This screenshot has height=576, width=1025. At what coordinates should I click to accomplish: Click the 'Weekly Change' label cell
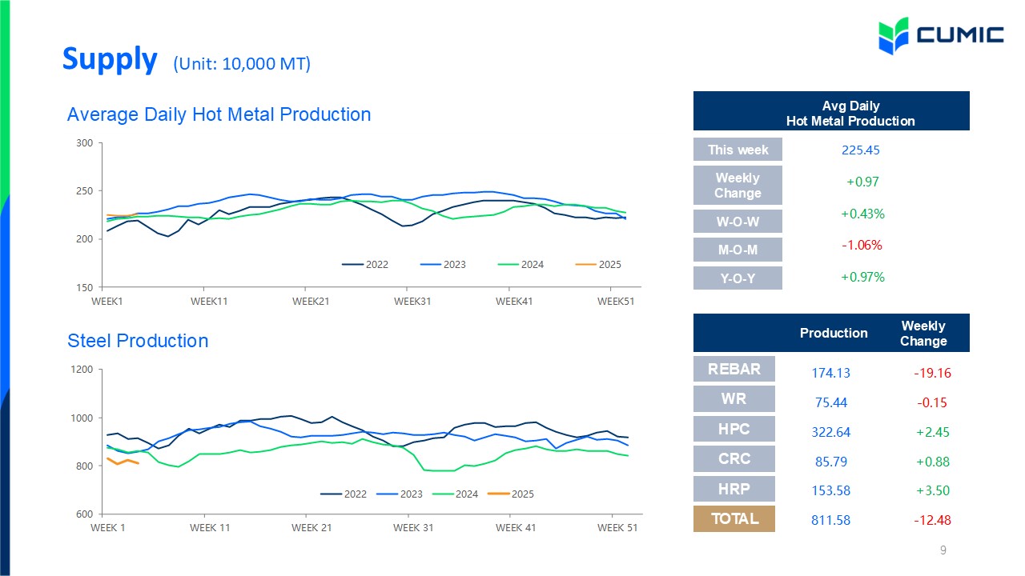[738, 185]
